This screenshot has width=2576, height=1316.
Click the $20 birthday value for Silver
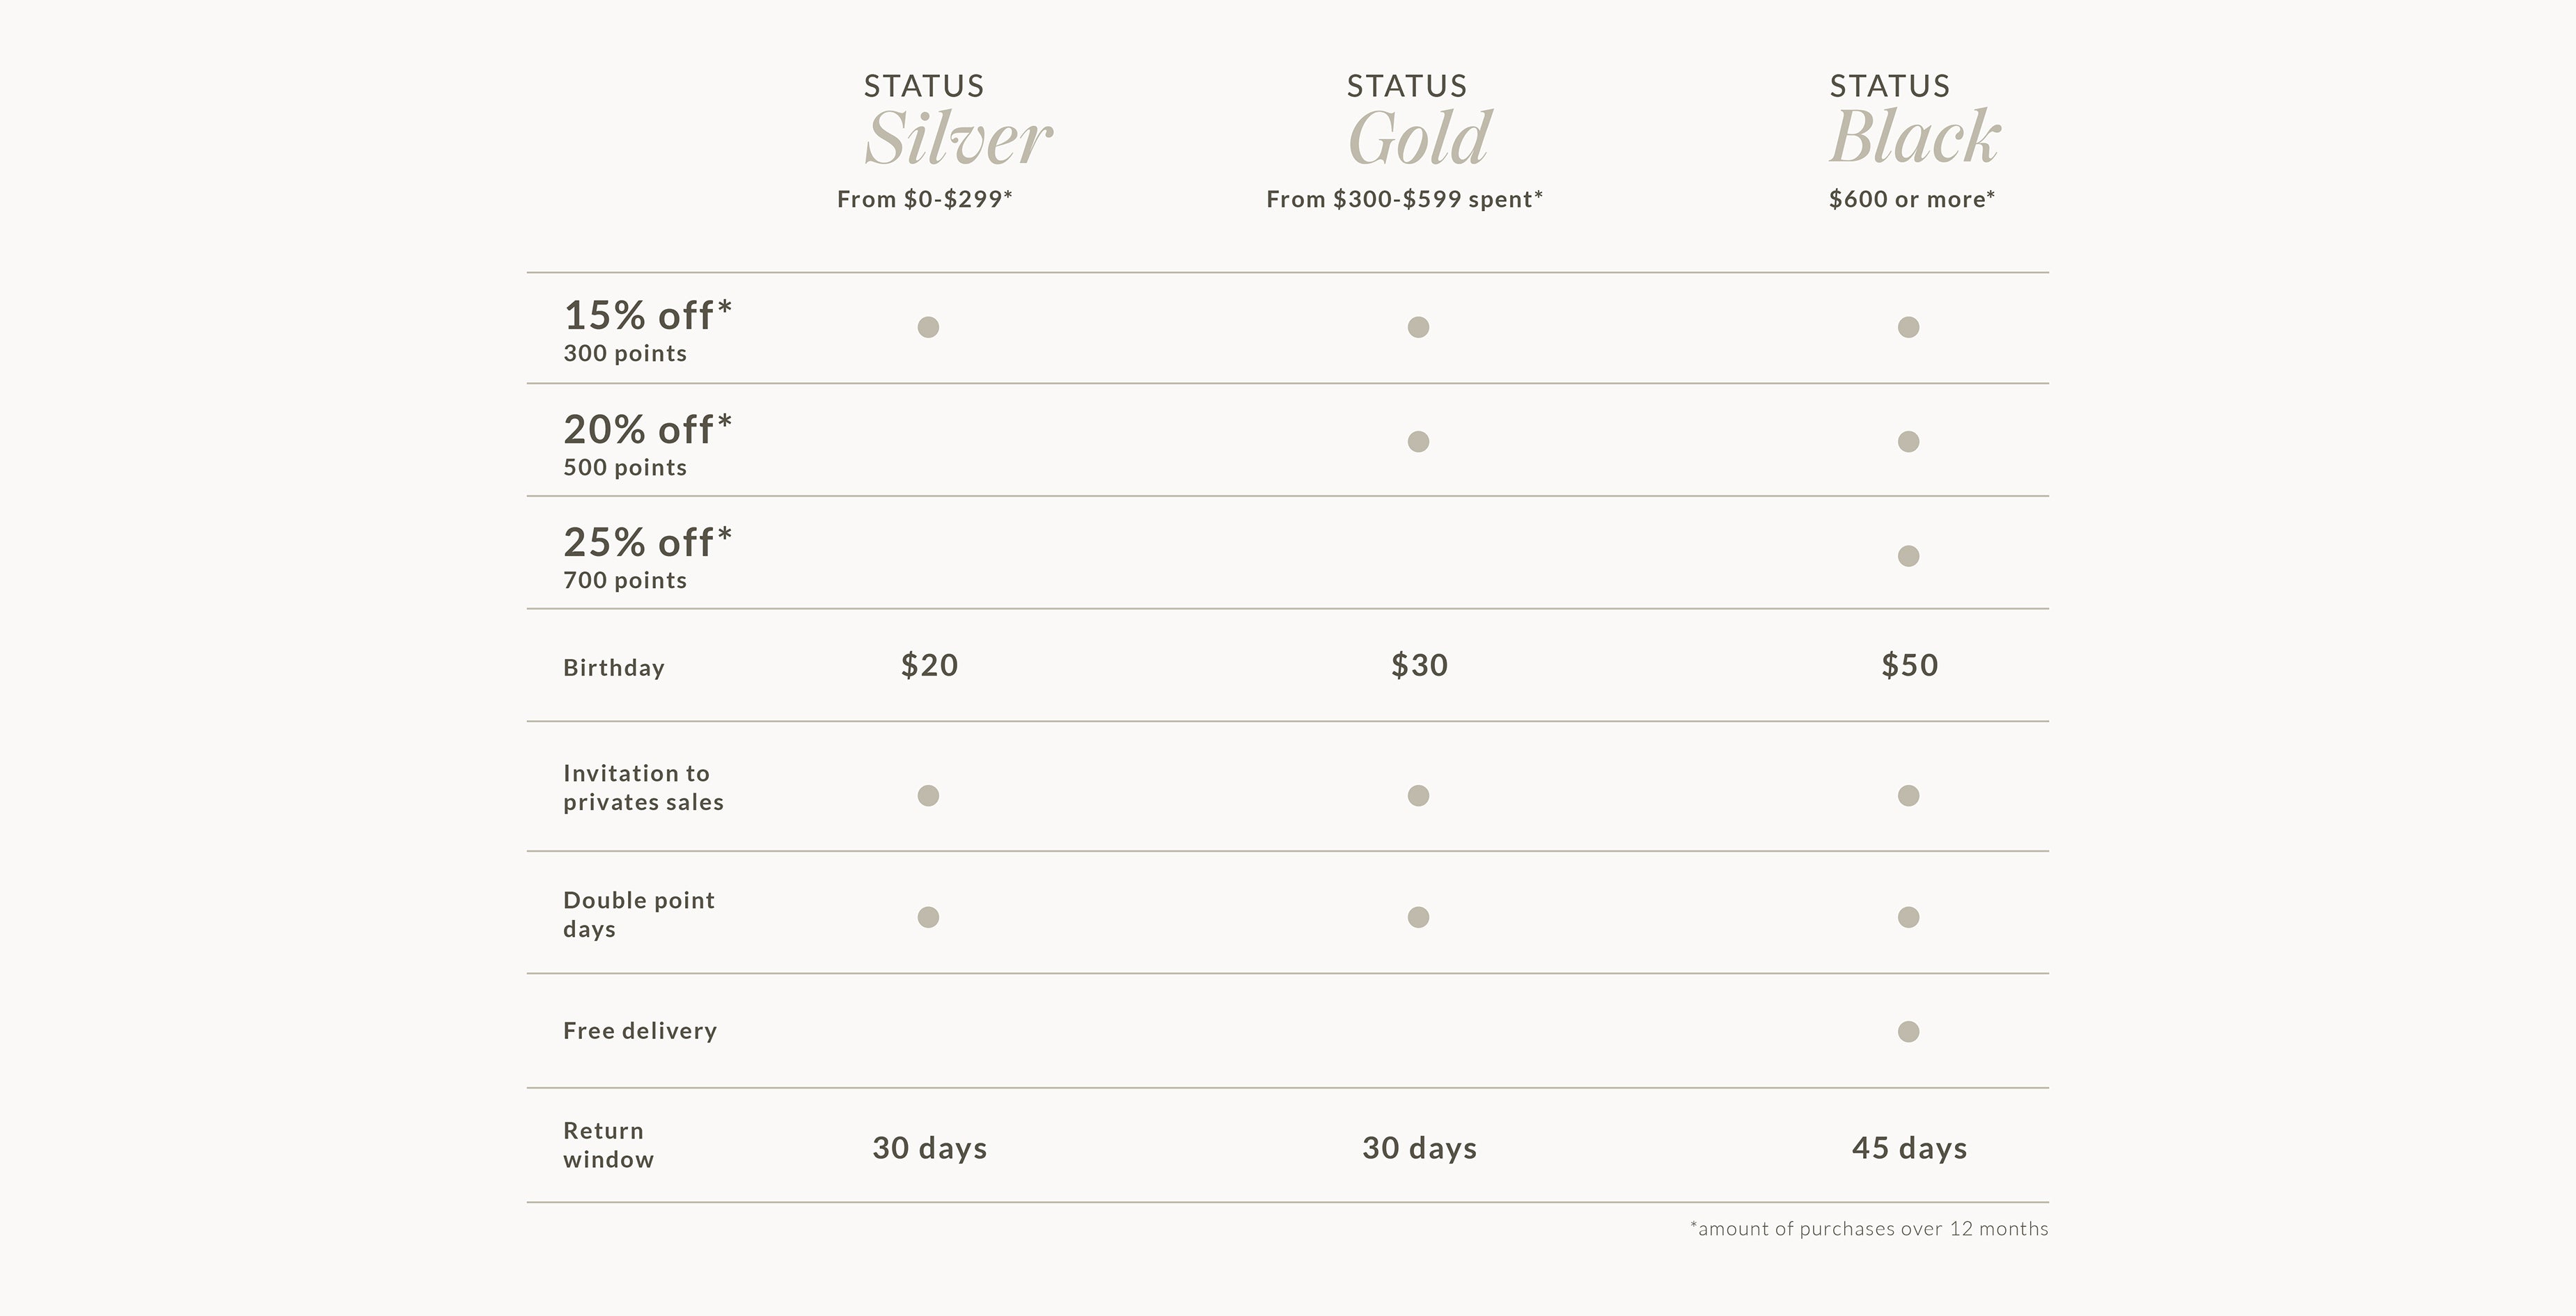coord(929,665)
